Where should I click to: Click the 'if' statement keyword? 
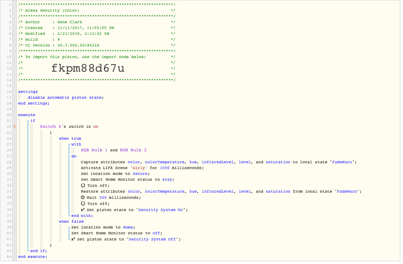33,121
